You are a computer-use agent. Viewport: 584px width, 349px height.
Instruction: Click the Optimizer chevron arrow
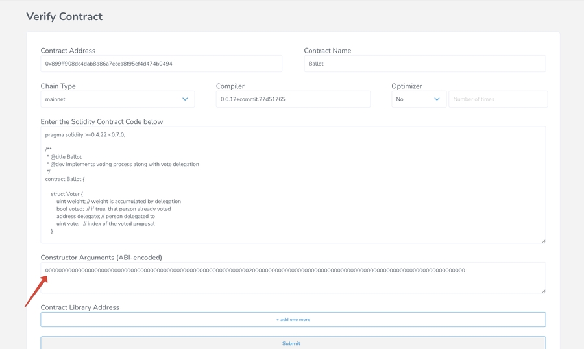tap(437, 99)
